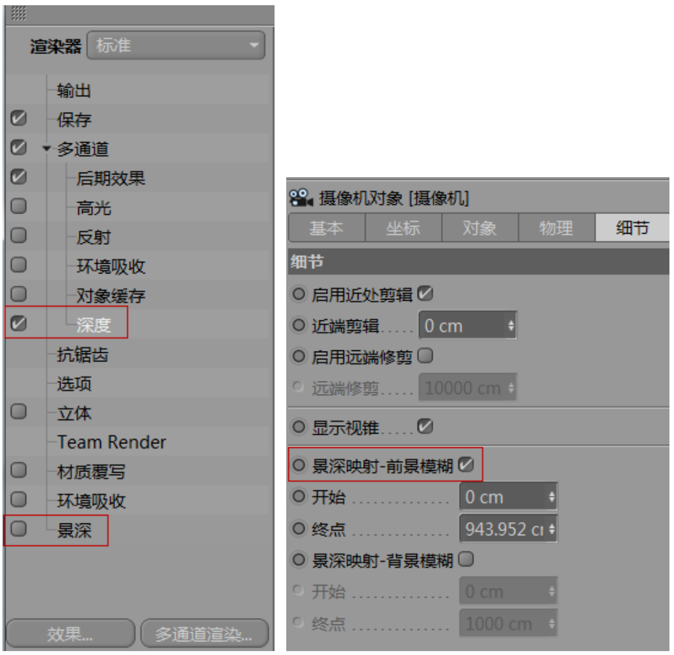Click the 启用远端修剪 keyframe circle
The image size is (674, 655).
[x=299, y=356]
